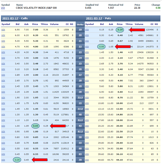The image size is (162, 164).
Task: Click circled put bid 0.95 at strike 22
Action: 102,47
